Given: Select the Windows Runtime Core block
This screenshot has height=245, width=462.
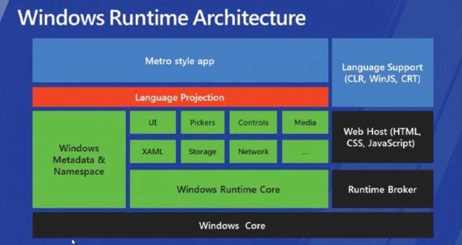Looking at the screenshot, I should 229,189.
